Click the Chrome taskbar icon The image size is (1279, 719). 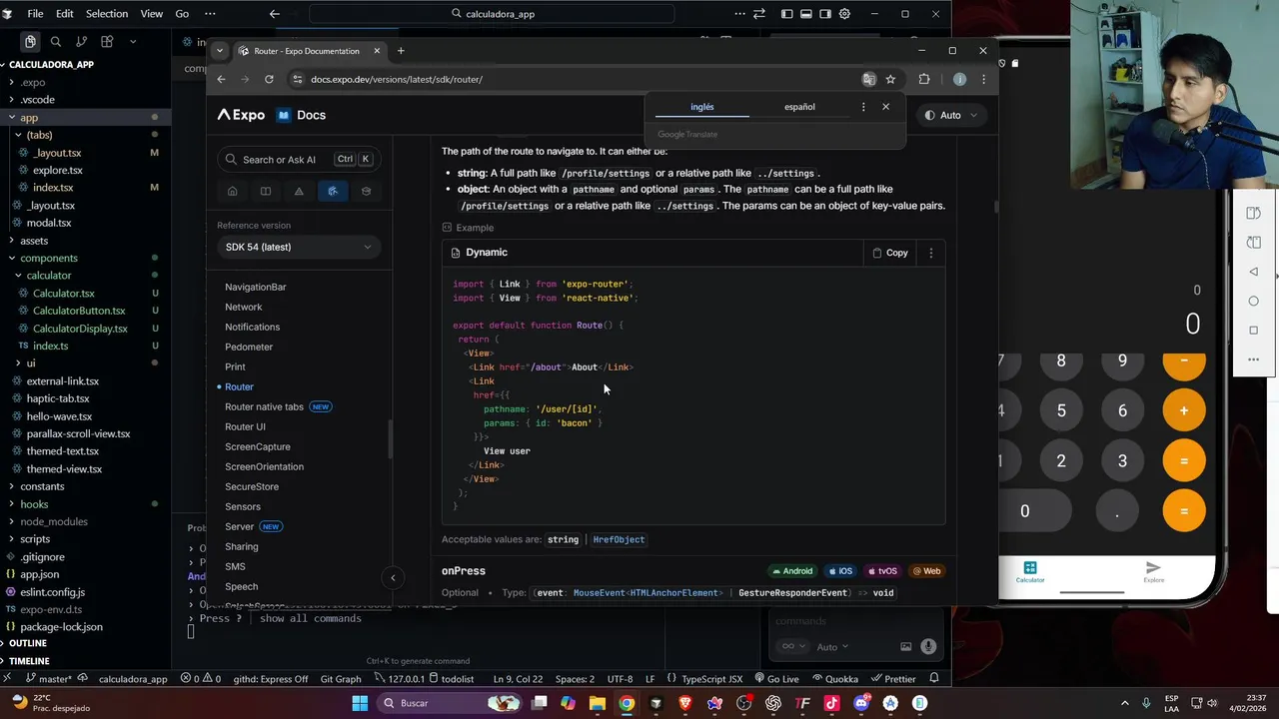pyautogui.click(x=626, y=703)
